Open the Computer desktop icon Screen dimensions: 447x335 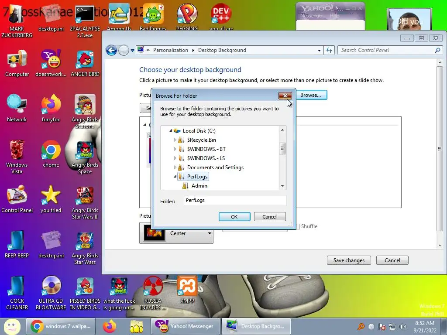pyautogui.click(x=17, y=63)
